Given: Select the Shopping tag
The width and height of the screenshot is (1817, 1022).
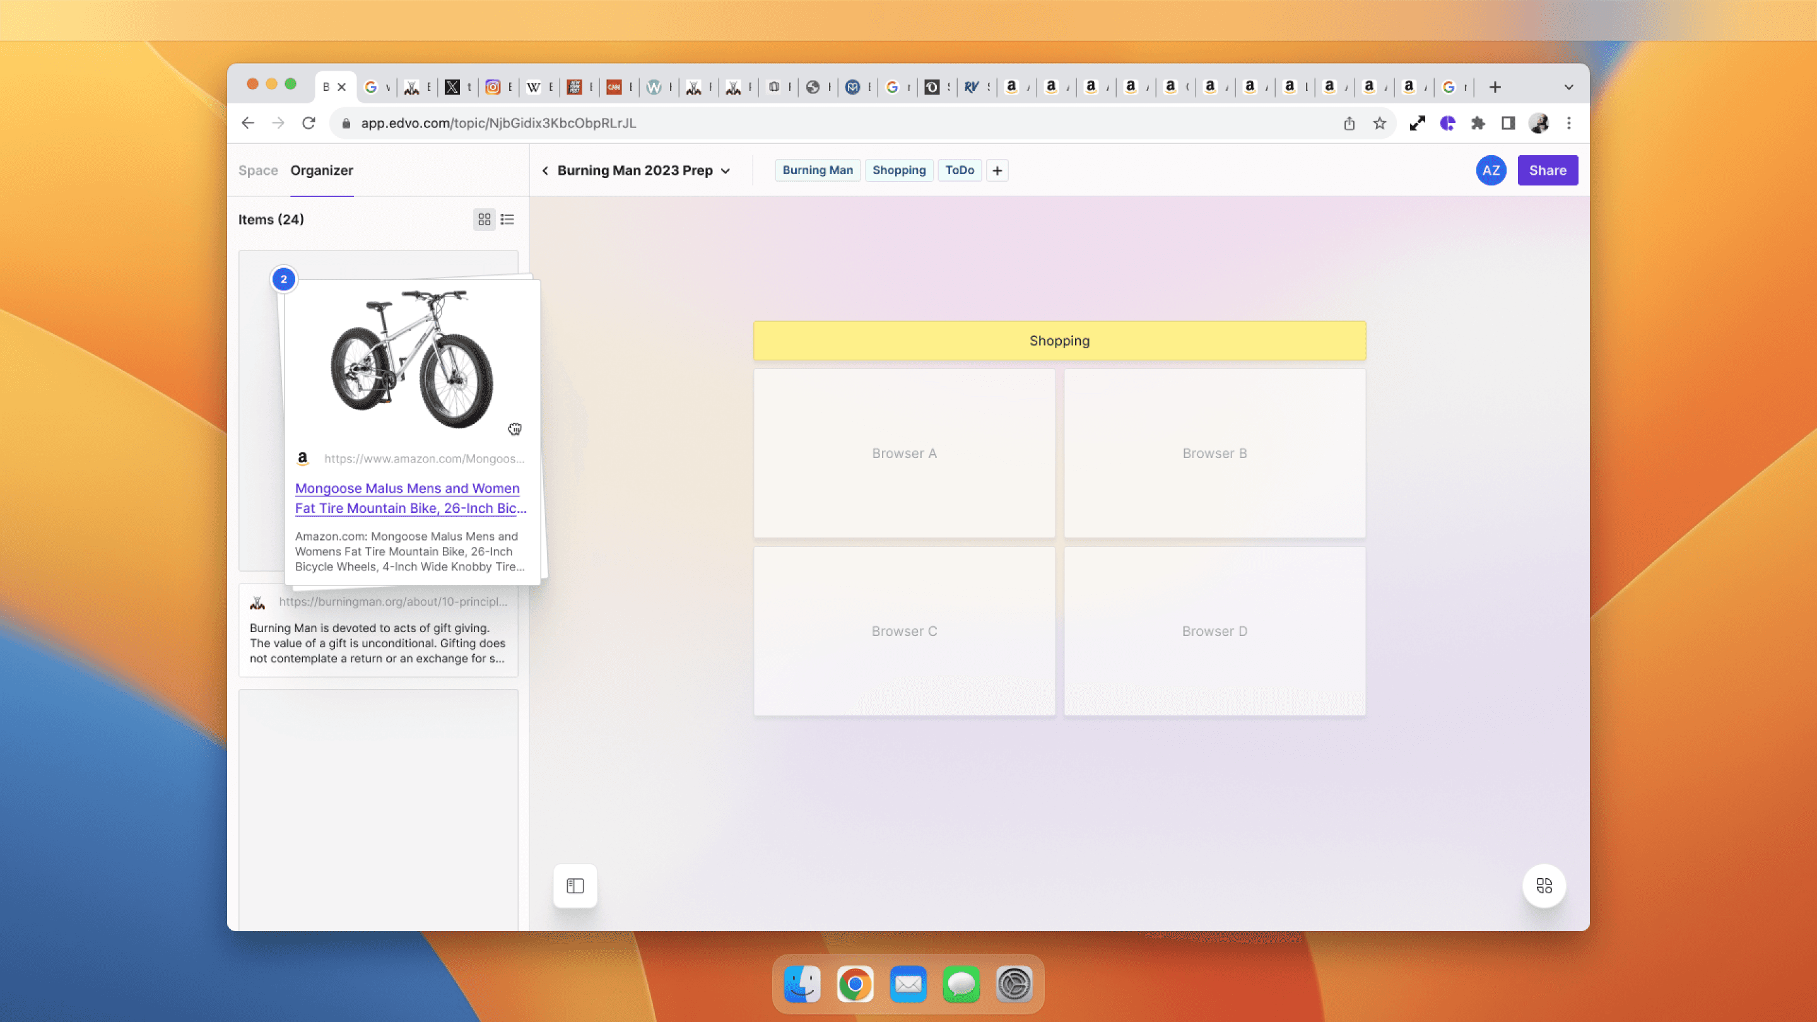Looking at the screenshot, I should coord(898,171).
